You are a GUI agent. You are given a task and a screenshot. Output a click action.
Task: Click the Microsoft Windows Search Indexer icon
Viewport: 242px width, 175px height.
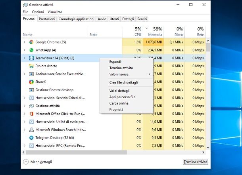tap(31, 130)
